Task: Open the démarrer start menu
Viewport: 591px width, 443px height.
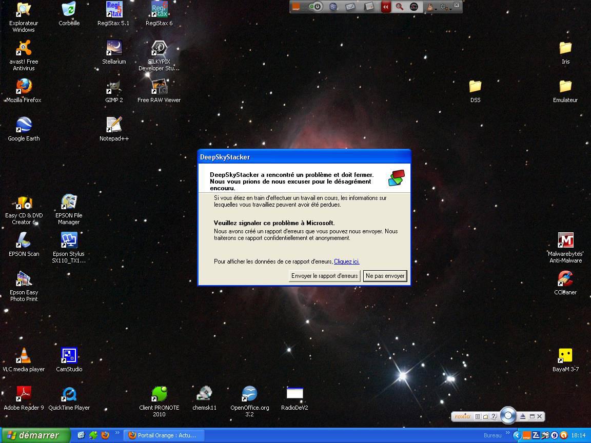Action: tap(36, 435)
